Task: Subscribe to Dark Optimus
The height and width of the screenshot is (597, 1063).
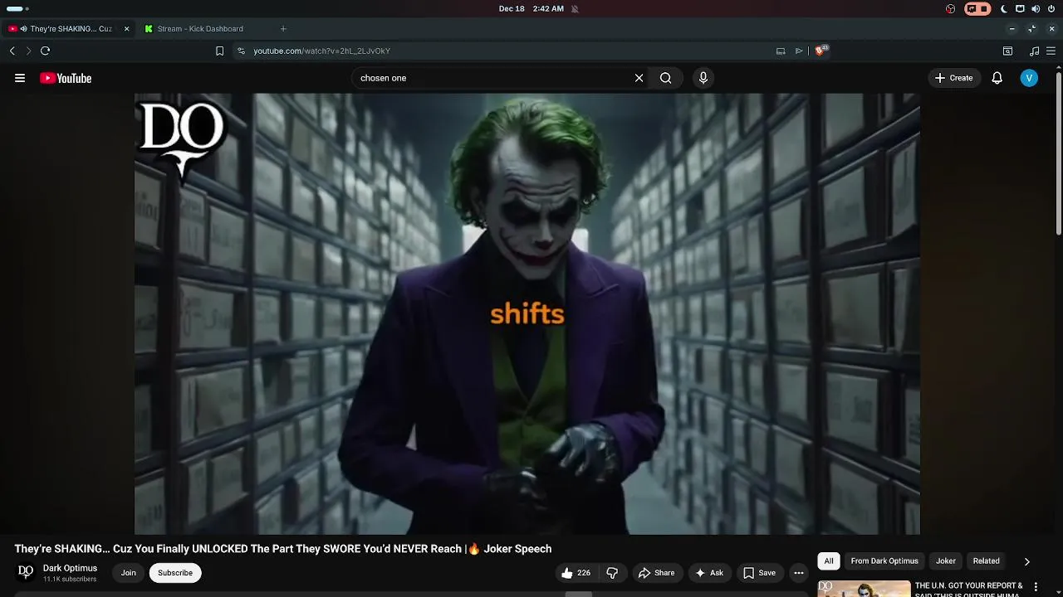Action: [x=175, y=573]
